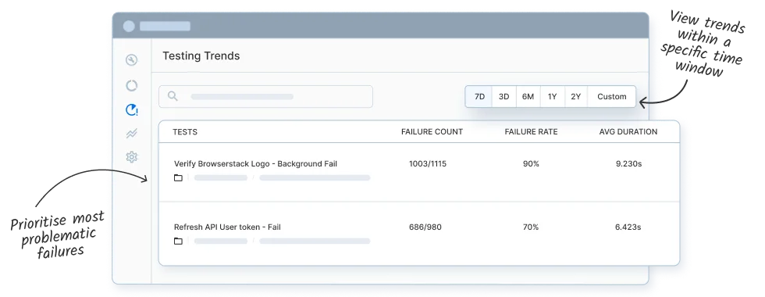Click the 1003/1115 failure count
Viewport: 765px width, 297px height.
pos(428,163)
